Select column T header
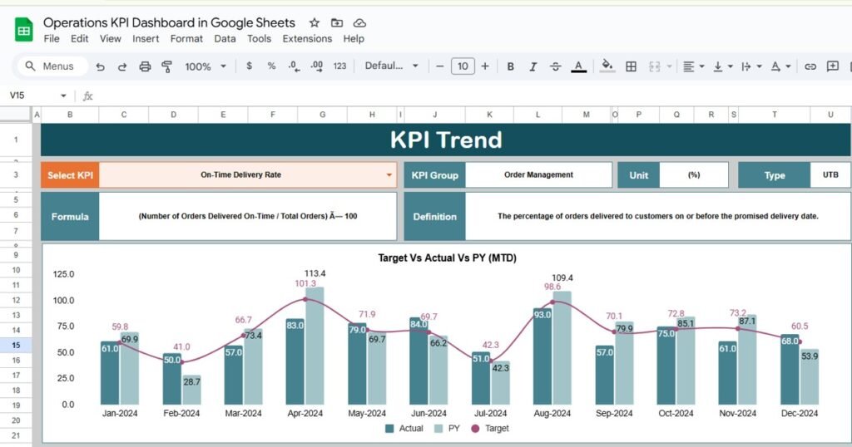This screenshot has width=852, height=447. pos(775,115)
